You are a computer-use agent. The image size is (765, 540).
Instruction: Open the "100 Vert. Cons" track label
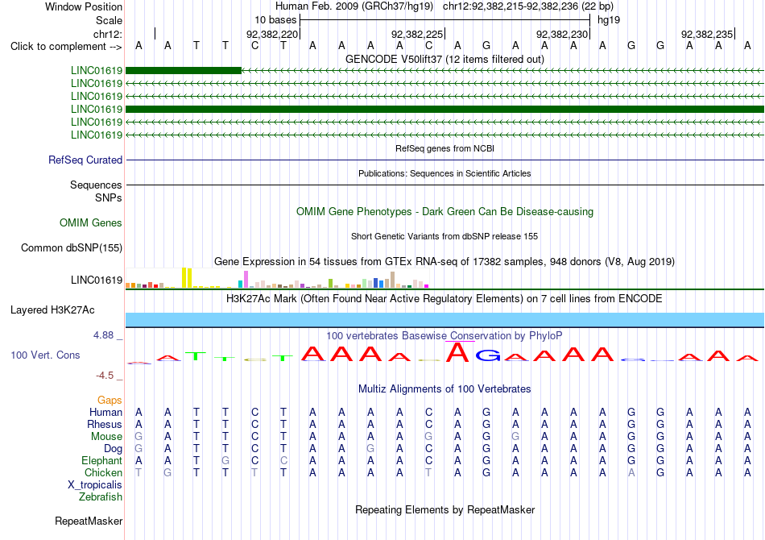pos(45,355)
